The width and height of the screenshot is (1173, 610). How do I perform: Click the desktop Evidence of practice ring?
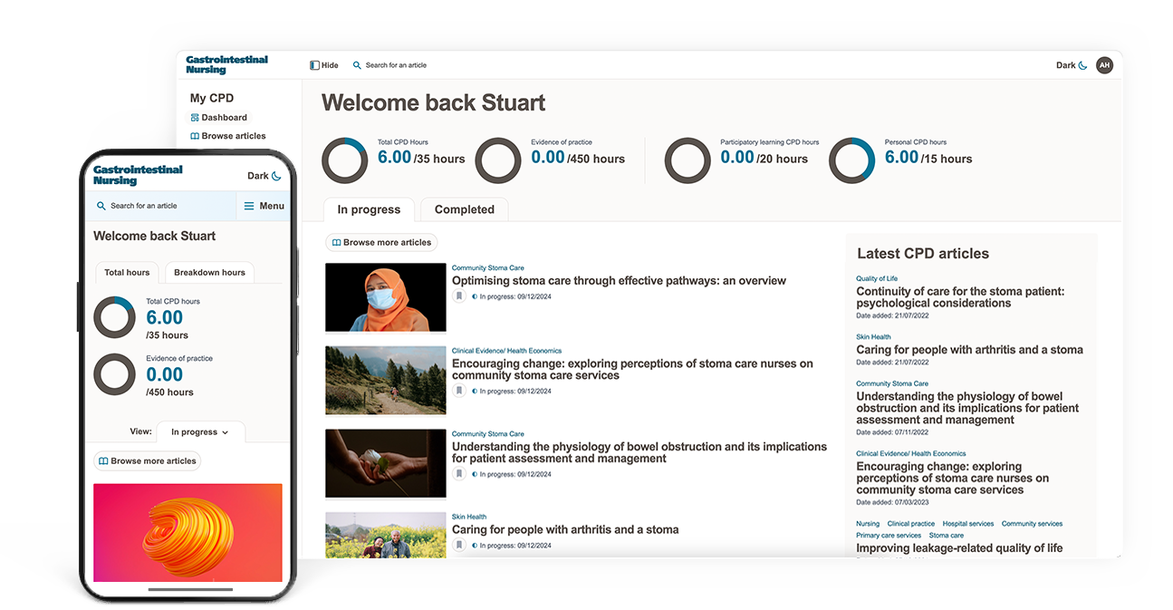pyautogui.click(x=498, y=160)
